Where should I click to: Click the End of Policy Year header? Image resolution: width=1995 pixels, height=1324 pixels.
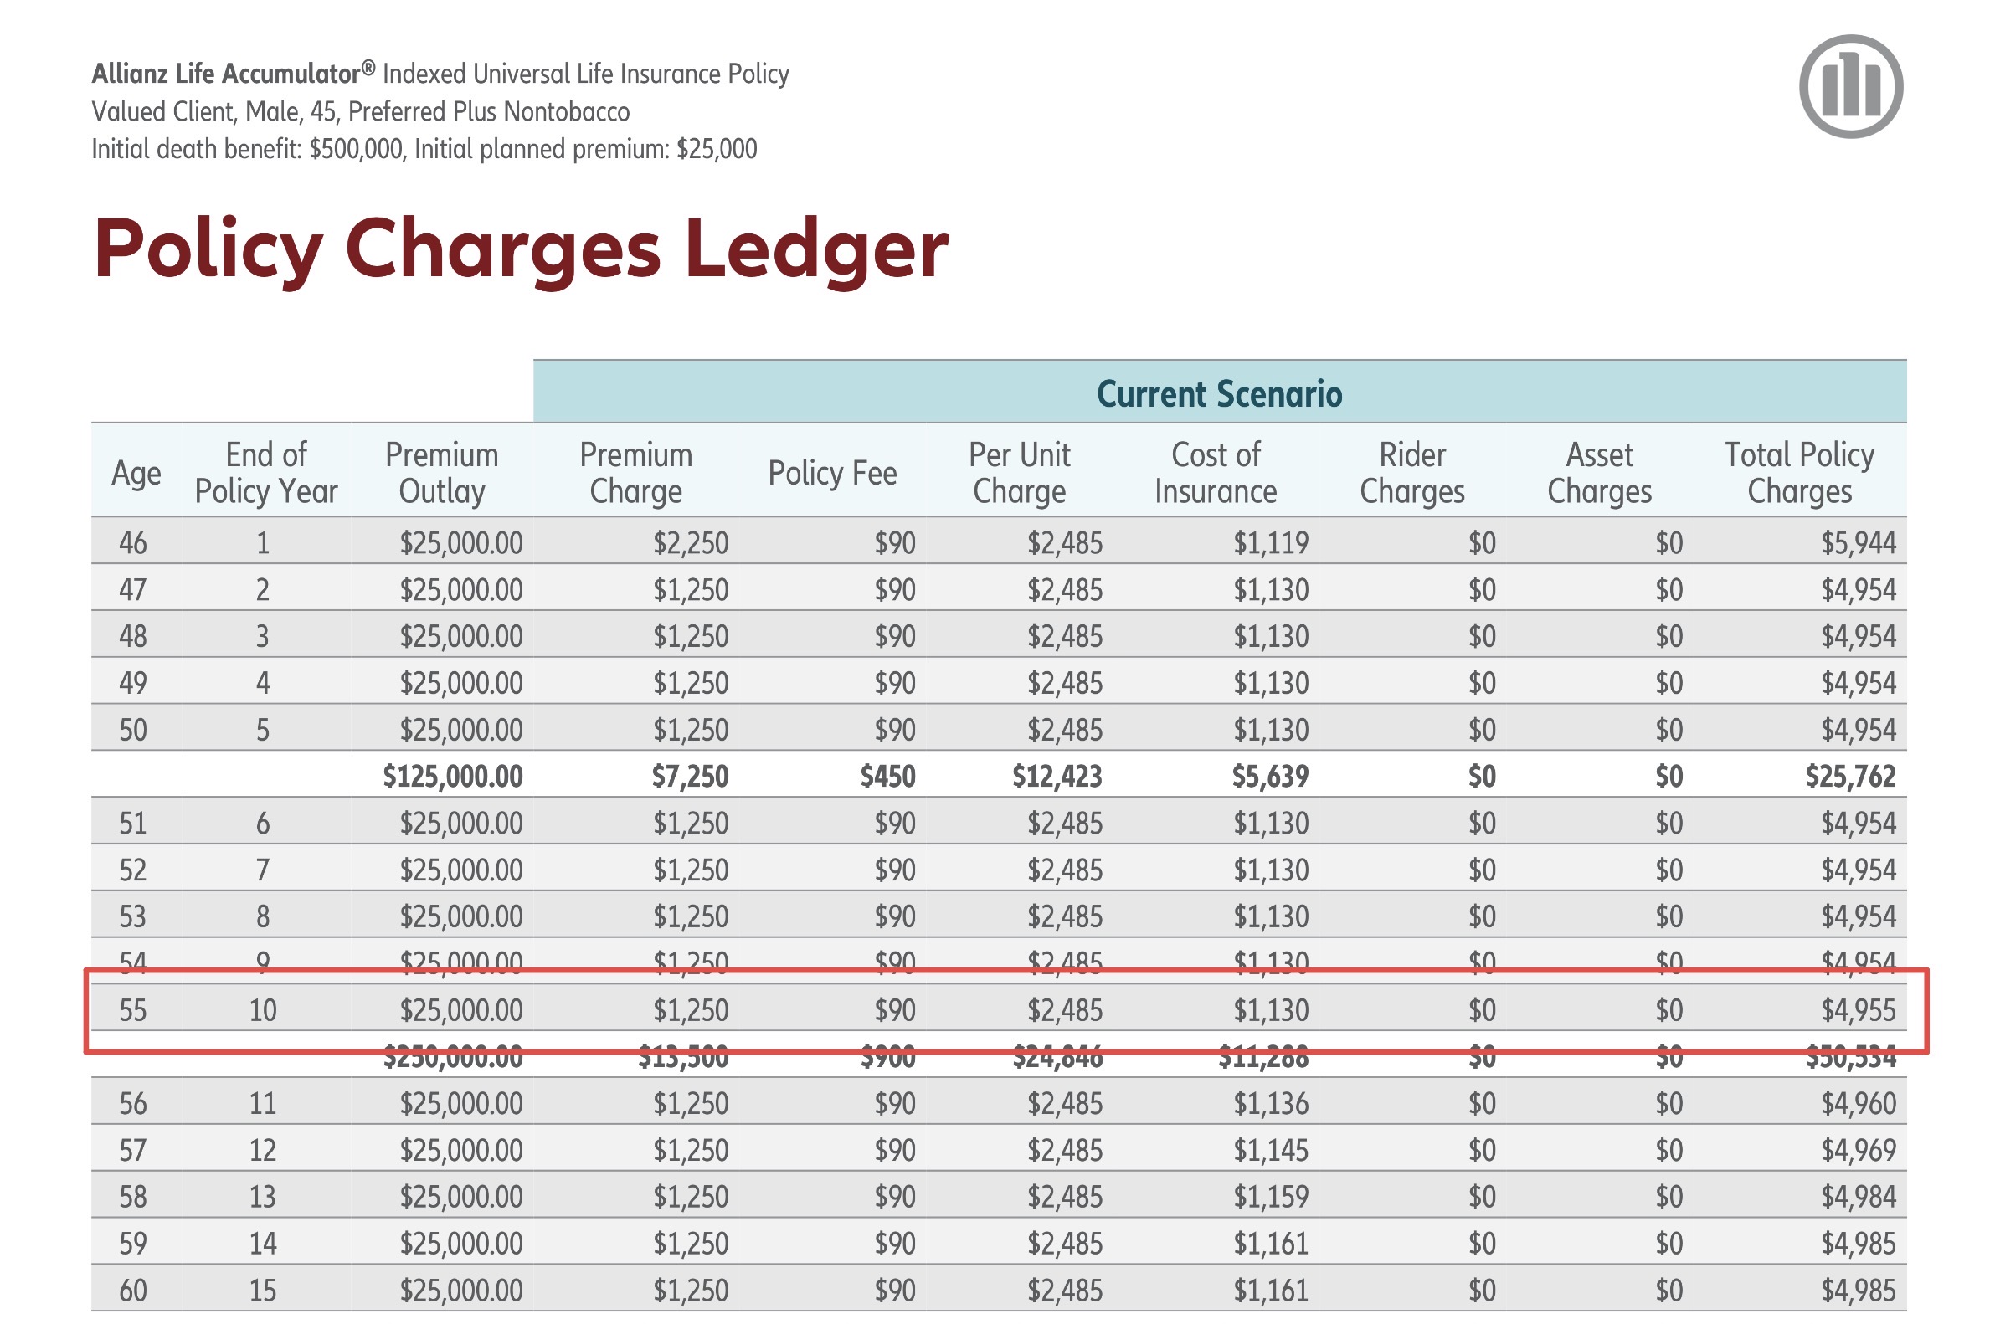265,473
